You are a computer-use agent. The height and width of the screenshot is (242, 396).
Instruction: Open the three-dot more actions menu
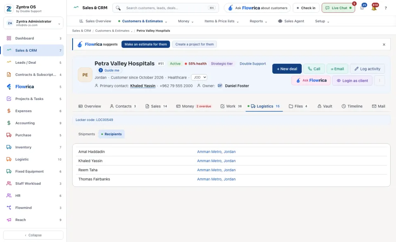click(x=379, y=81)
